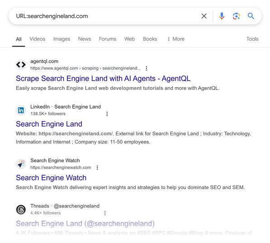Click the blue magnifying glass search icon
Image resolution: width=270 pixels, height=243 pixels.
tap(251, 16)
